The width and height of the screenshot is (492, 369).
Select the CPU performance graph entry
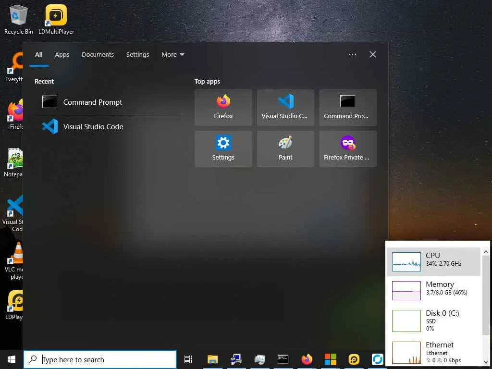coord(434,262)
